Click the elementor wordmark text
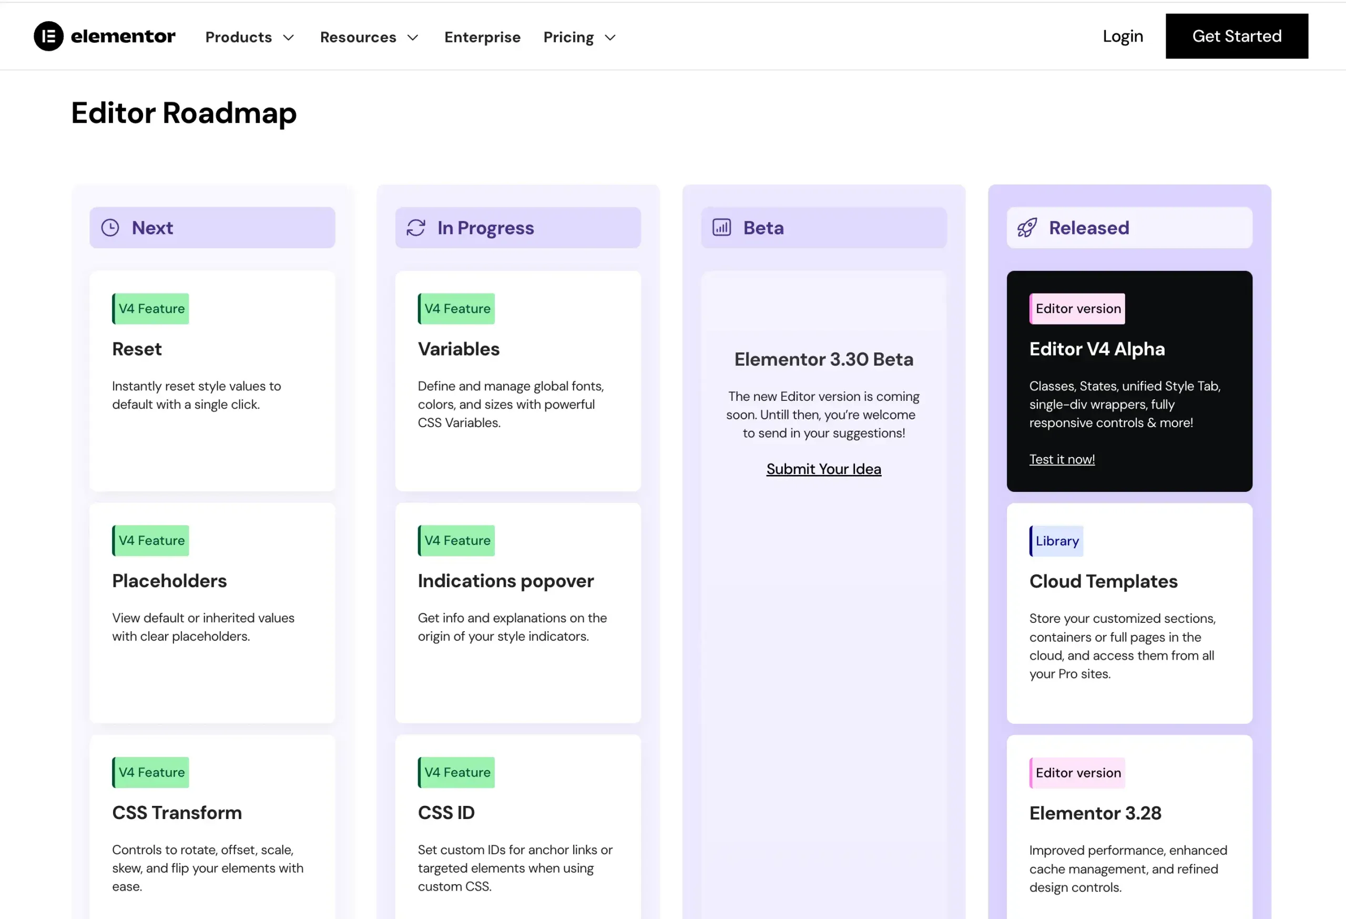 (x=123, y=36)
